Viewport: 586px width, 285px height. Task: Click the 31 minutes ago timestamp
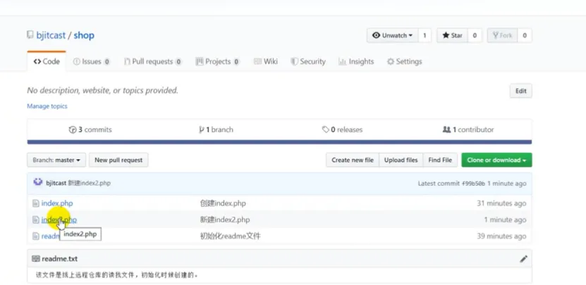pos(501,203)
